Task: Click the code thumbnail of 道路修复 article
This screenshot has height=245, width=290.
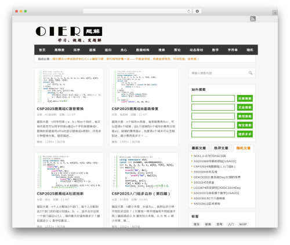Action: click(x=144, y=87)
